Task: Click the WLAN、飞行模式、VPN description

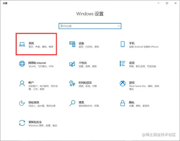Action: click(41, 66)
